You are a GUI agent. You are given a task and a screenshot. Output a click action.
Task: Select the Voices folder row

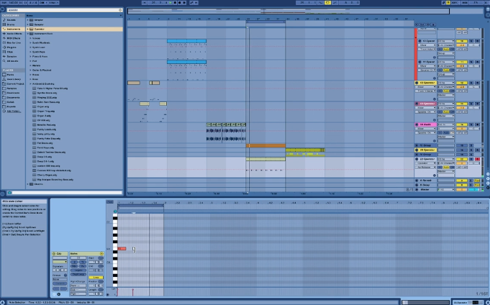click(74, 38)
